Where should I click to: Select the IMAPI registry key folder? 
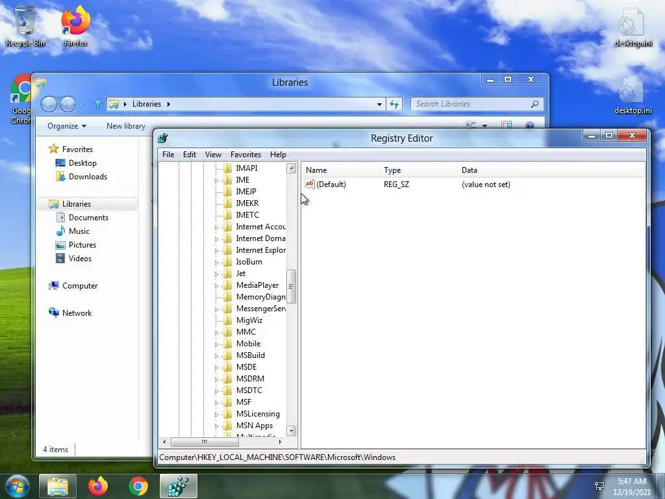click(x=246, y=168)
